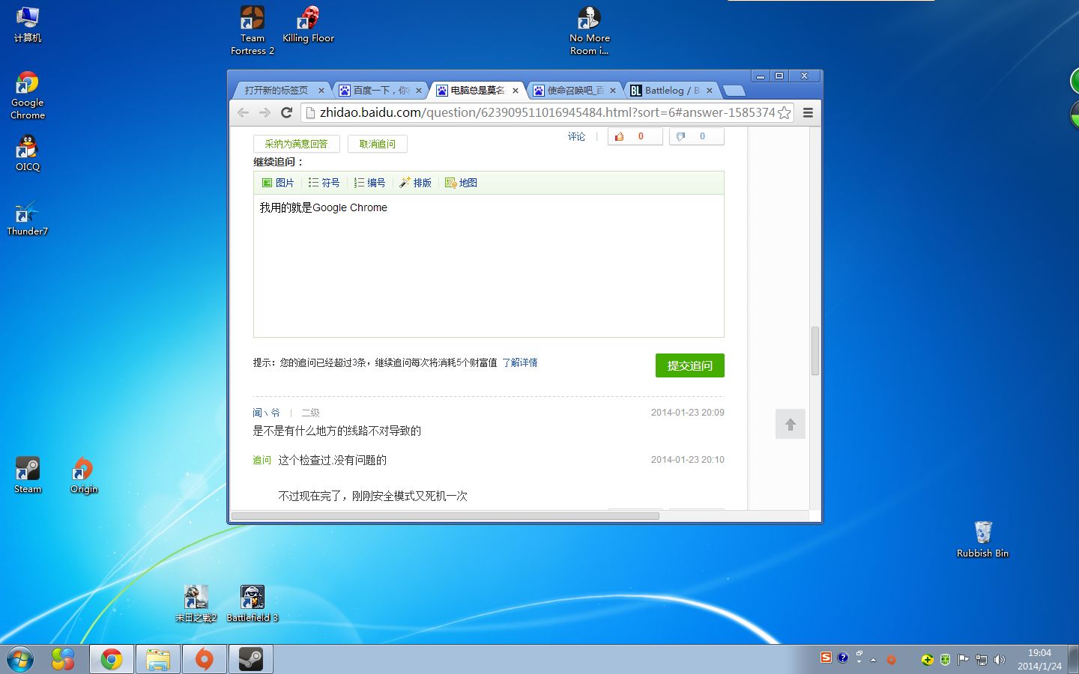
Task: Click the 采纳为满意回答 button
Action: pos(296,144)
